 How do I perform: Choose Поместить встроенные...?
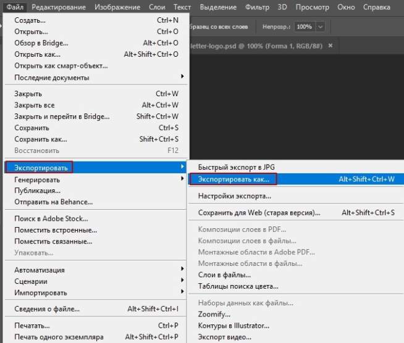pos(95,229)
